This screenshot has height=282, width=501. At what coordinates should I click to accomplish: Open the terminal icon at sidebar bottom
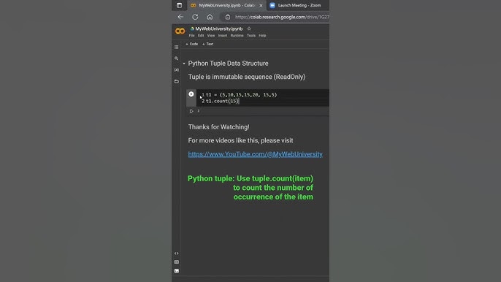177,271
